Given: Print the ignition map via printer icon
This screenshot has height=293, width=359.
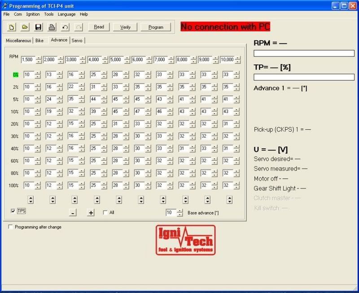Looking at the screenshot, I should coord(52,27).
